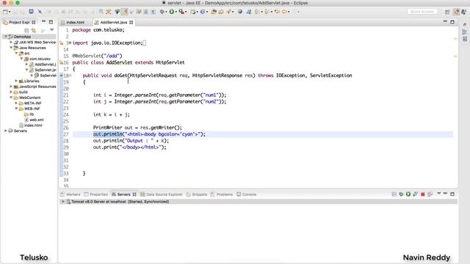
Task: Open the Debug button dropdown arrow
Action: [x=167, y=12]
